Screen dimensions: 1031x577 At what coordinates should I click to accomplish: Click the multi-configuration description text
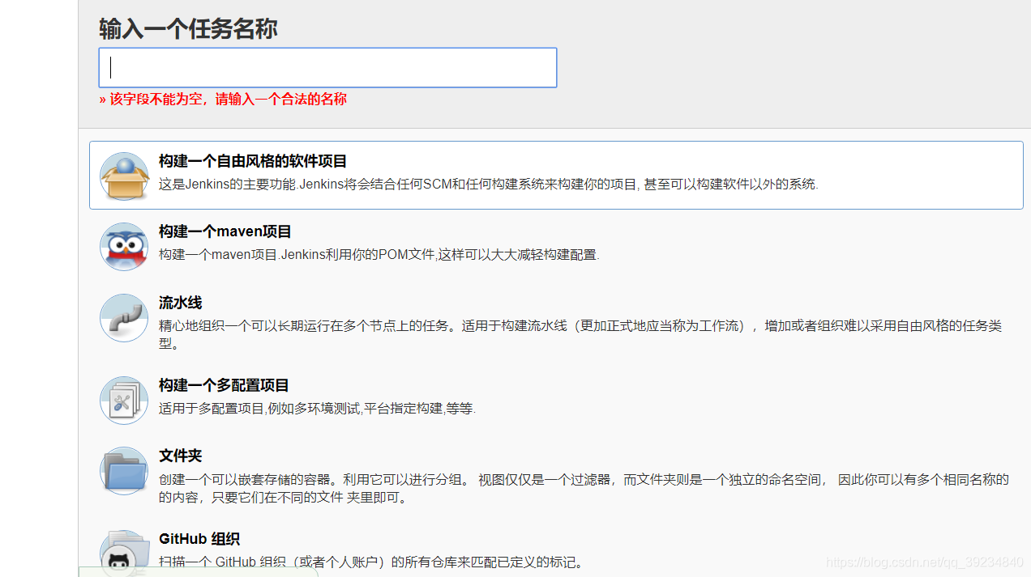(x=317, y=409)
